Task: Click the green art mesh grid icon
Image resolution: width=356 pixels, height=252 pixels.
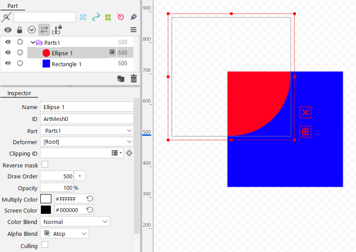Action: click(x=108, y=17)
